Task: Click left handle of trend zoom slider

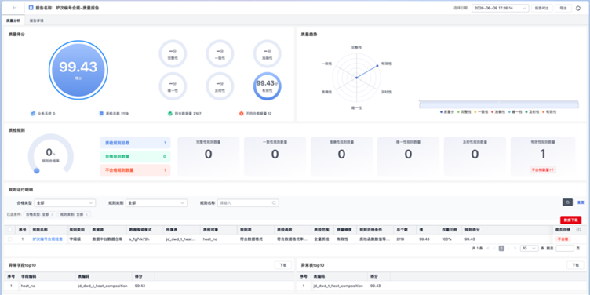Action: 420,104
